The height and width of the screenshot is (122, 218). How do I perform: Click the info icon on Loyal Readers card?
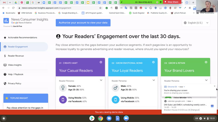[x=153, y=62]
